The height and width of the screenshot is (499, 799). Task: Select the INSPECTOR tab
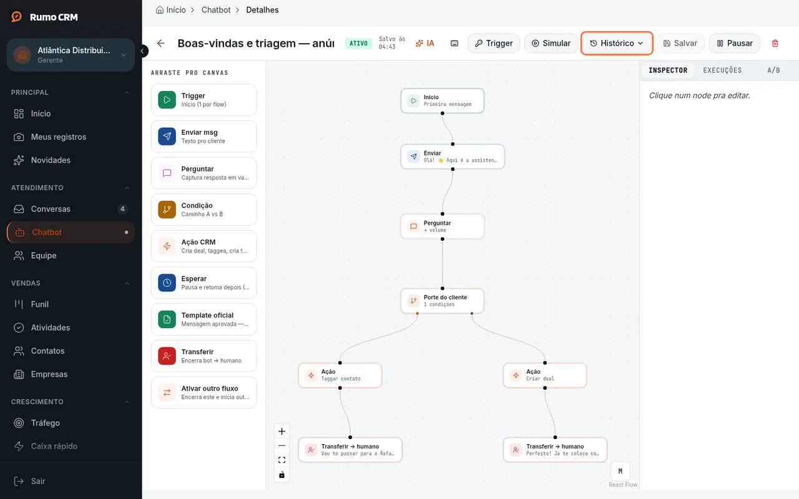[668, 70]
